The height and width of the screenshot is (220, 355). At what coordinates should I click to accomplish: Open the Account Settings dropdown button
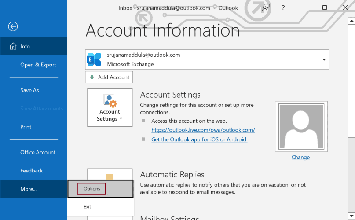click(110, 108)
